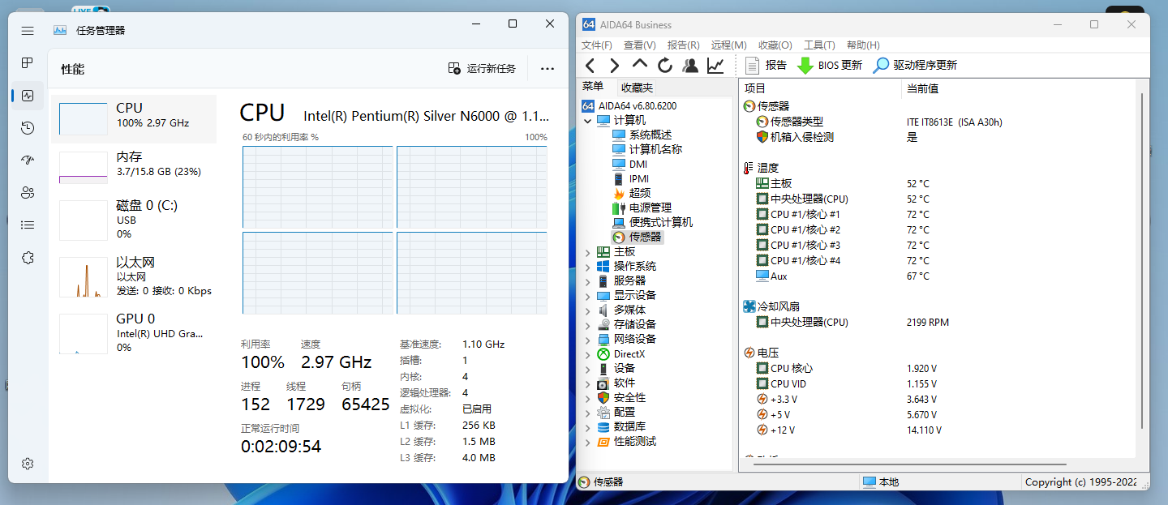Click the BIOS 更新 button
The width and height of the screenshot is (1168, 505).
830,66
